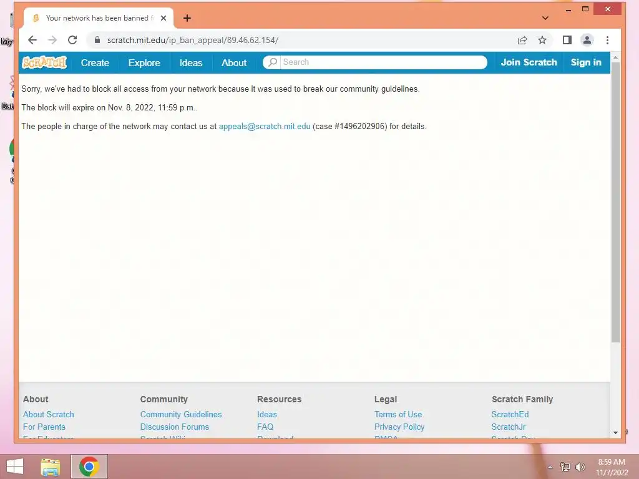Click the magnifier icon in Scratch search
Image resolution: width=639 pixels, height=479 pixels.
pos(273,62)
